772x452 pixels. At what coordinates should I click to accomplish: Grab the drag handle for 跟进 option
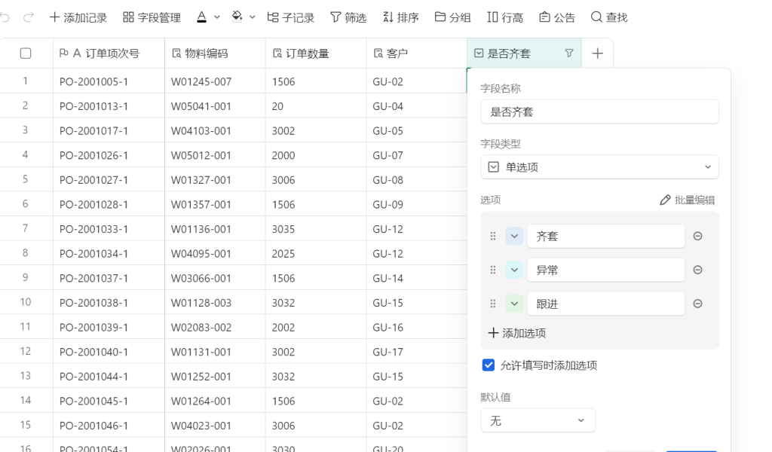point(493,304)
